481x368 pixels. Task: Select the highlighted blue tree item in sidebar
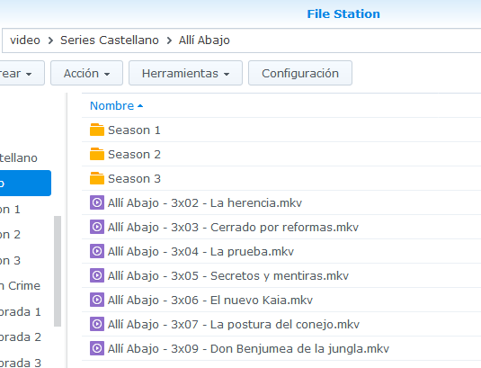(25, 184)
